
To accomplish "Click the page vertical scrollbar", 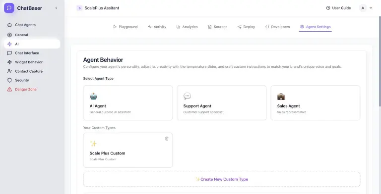I will pos(380,61).
